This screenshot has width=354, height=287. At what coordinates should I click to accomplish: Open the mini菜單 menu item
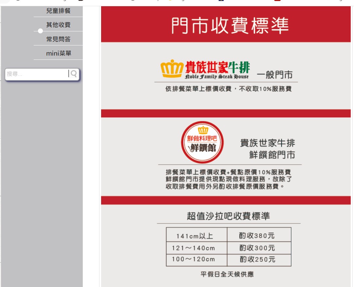[59, 53]
